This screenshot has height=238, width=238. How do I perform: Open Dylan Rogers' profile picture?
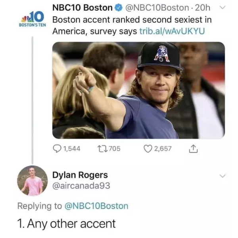pos(33,180)
